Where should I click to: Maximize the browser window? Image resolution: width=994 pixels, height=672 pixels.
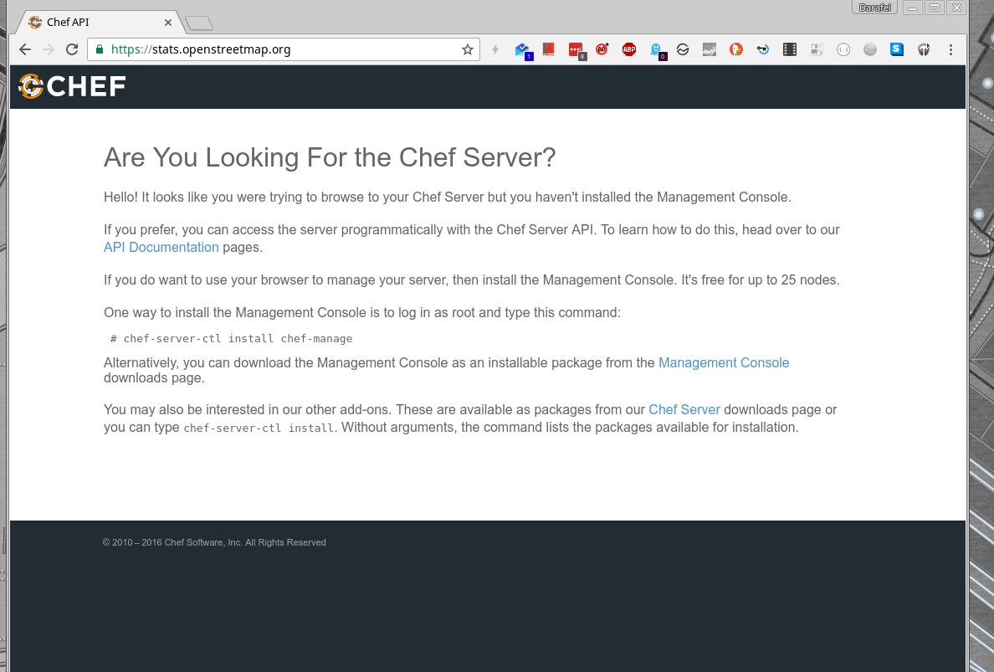click(935, 8)
